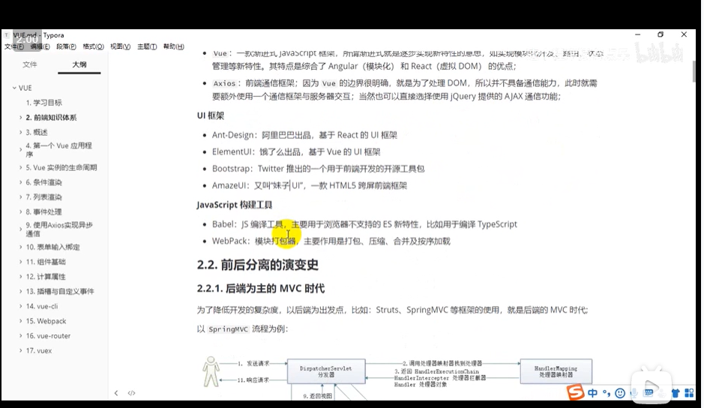Click the Ant-Design bullet line

point(304,135)
